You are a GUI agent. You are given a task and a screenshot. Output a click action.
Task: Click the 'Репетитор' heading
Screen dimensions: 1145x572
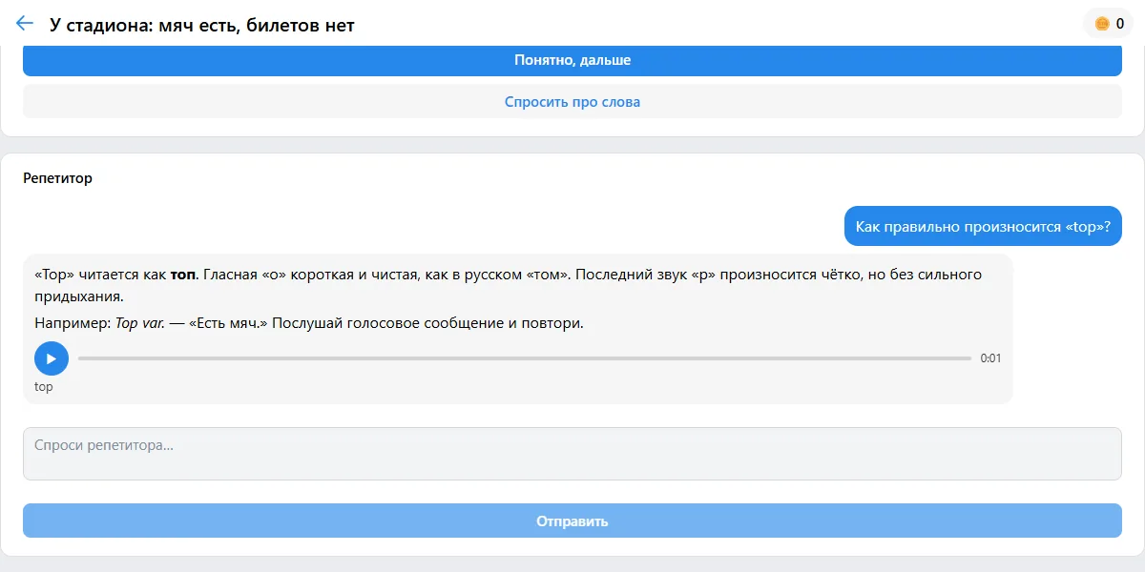(x=57, y=178)
